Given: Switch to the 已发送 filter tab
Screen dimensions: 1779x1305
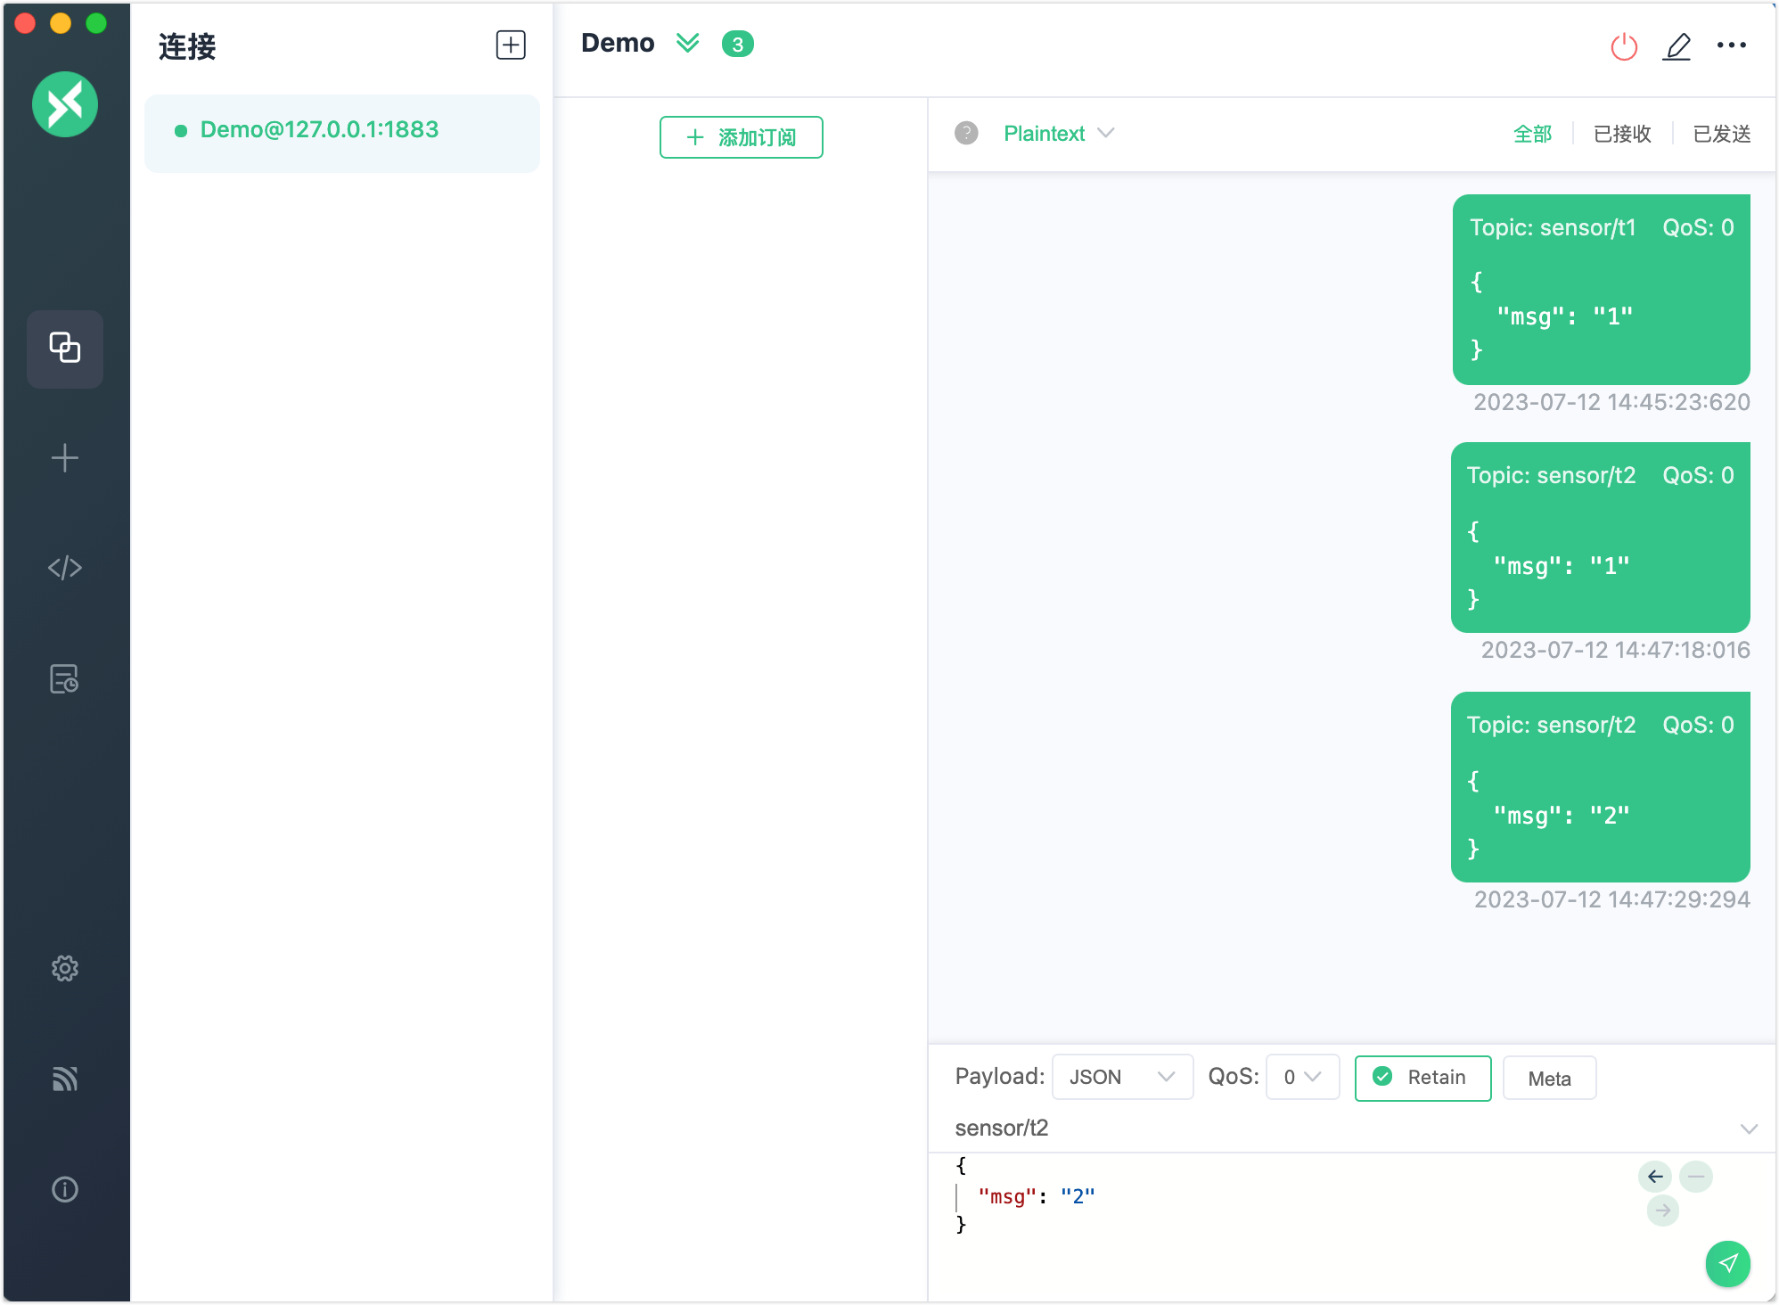Looking at the screenshot, I should pyautogui.click(x=1721, y=134).
